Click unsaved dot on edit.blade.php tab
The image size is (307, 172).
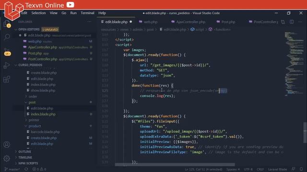tap(131, 22)
